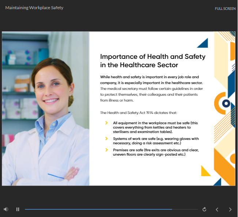Image resolution: width=238 pixels, height=217 pixels.
Task: Select the 'Importance of Health and Safety' heading
Action: coord(152,61)
